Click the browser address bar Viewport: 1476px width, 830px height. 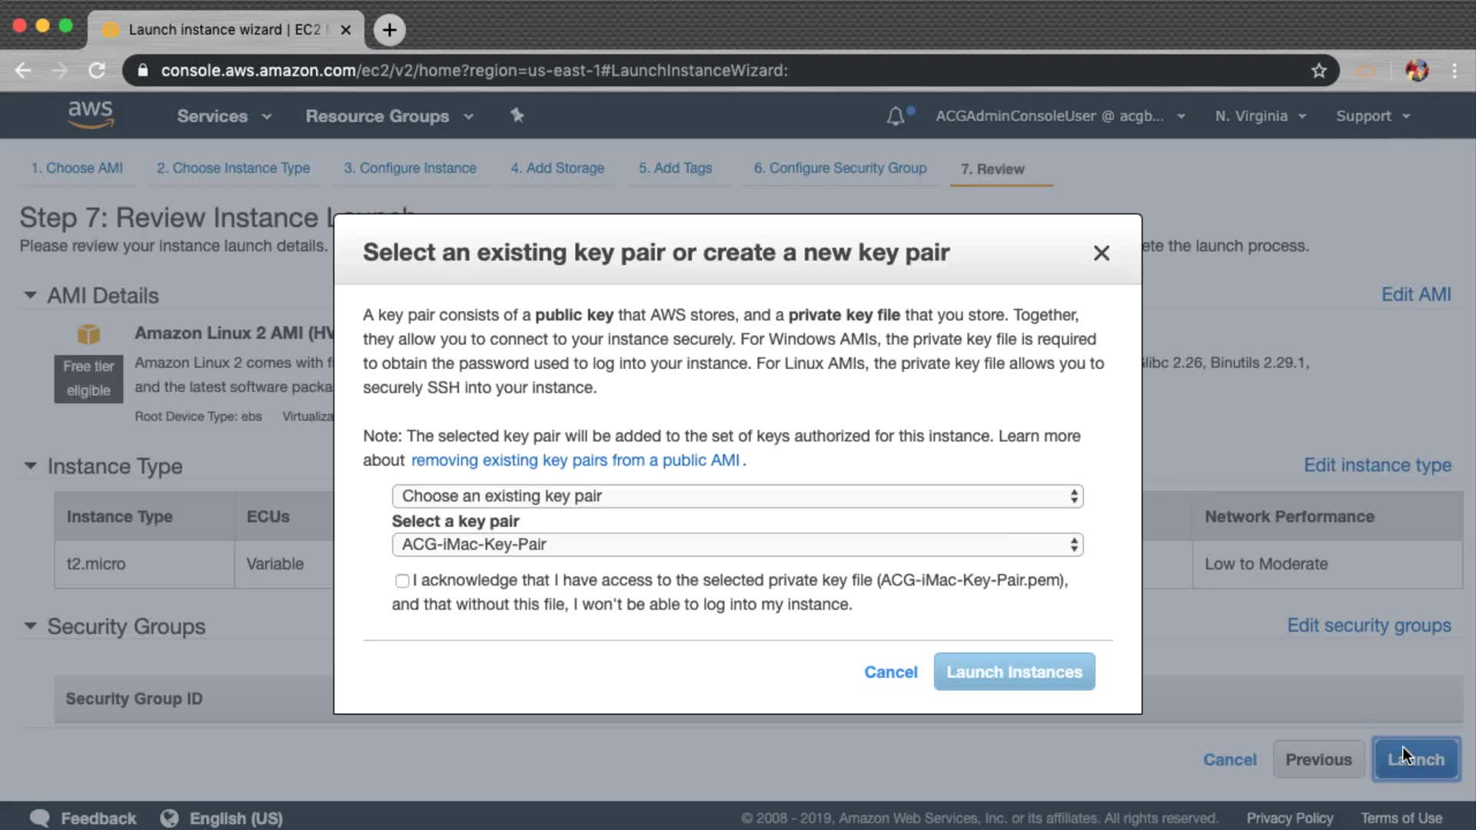[x=692, y=71]
